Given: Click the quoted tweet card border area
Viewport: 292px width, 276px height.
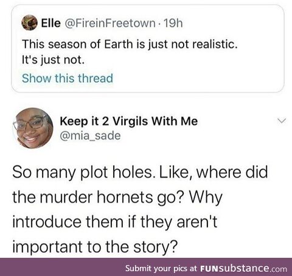Looking at the screenshot, I should pos(148,49).
